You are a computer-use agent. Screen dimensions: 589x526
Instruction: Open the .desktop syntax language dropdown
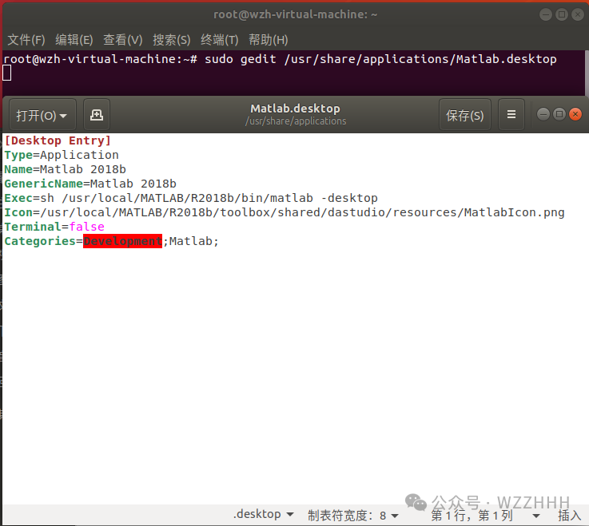[263, 514]
